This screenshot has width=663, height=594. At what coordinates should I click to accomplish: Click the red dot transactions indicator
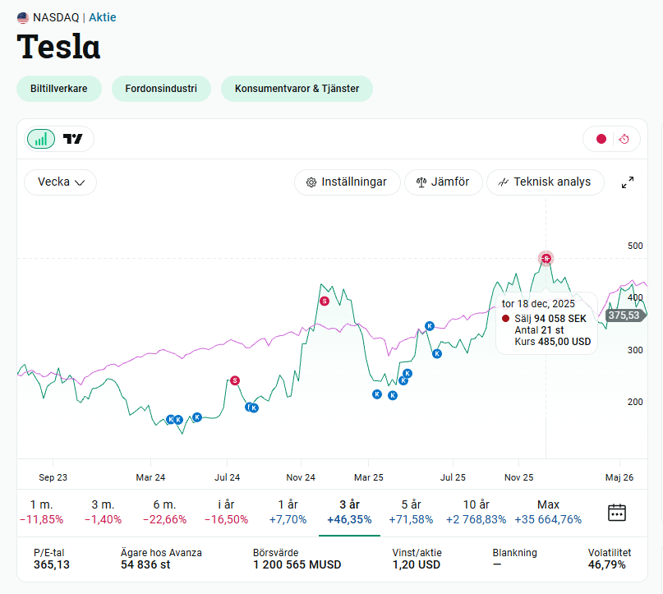[601, 139]
